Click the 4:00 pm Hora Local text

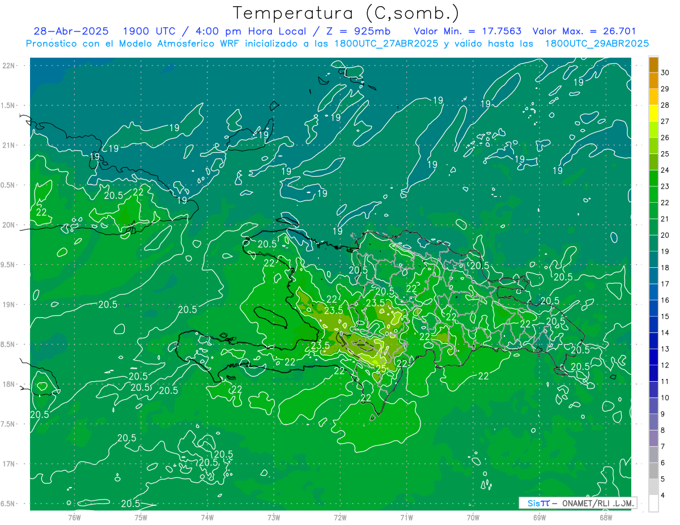[250, 31]
